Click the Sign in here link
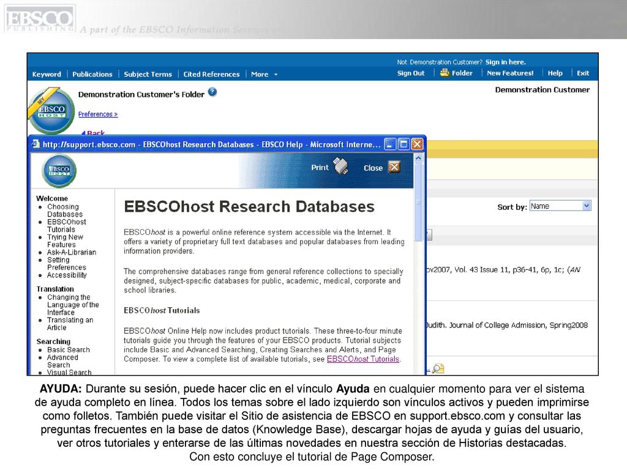This screenshot has width=627, height=470. click(505, 62)
